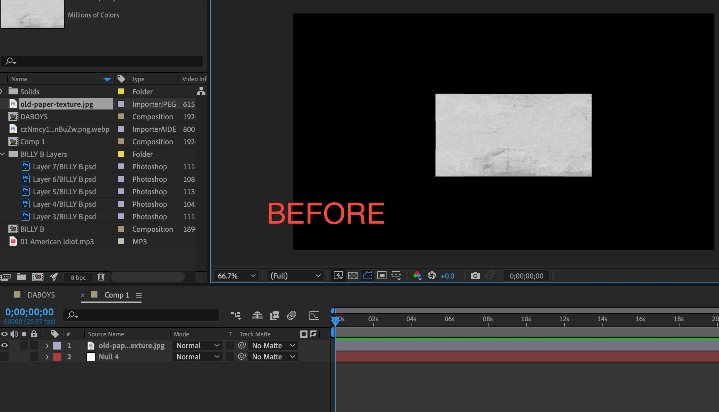Select 01 American Idiot.mp3 in Project
719x412 pixels.
click(x=57, y=242)
